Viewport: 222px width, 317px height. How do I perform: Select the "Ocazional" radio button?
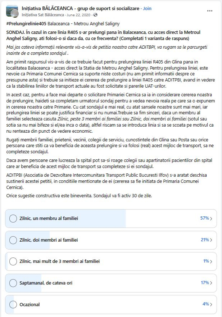pyautogui.click(x=13, y=304)
